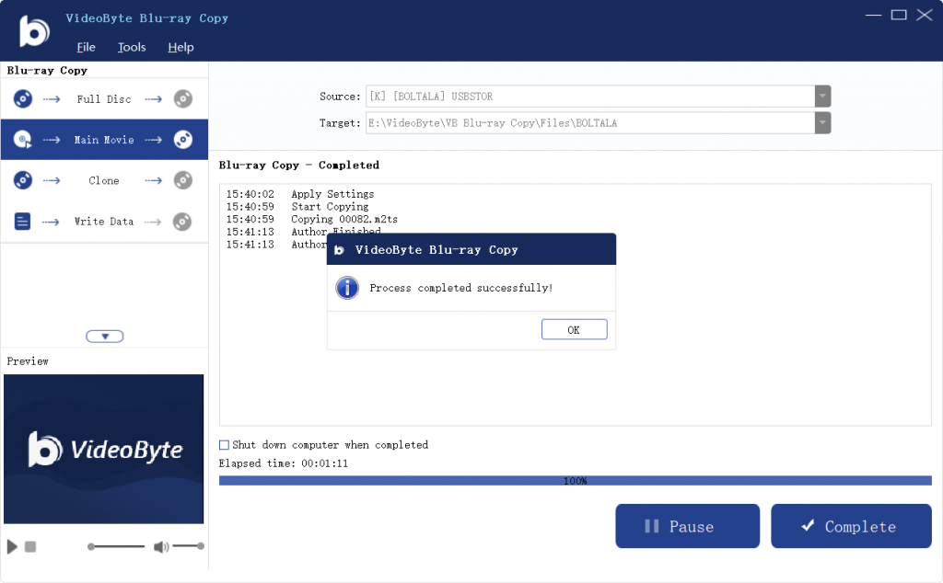The image size is (943, 583).
Task: Click the Main Movie target disc icon
Action: [183, 140]
